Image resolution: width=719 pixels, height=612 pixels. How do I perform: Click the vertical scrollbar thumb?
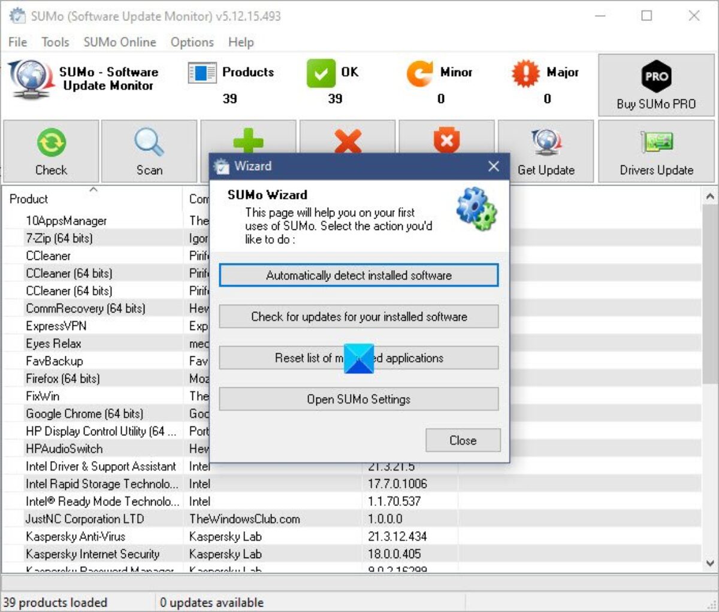pos(710,295)
